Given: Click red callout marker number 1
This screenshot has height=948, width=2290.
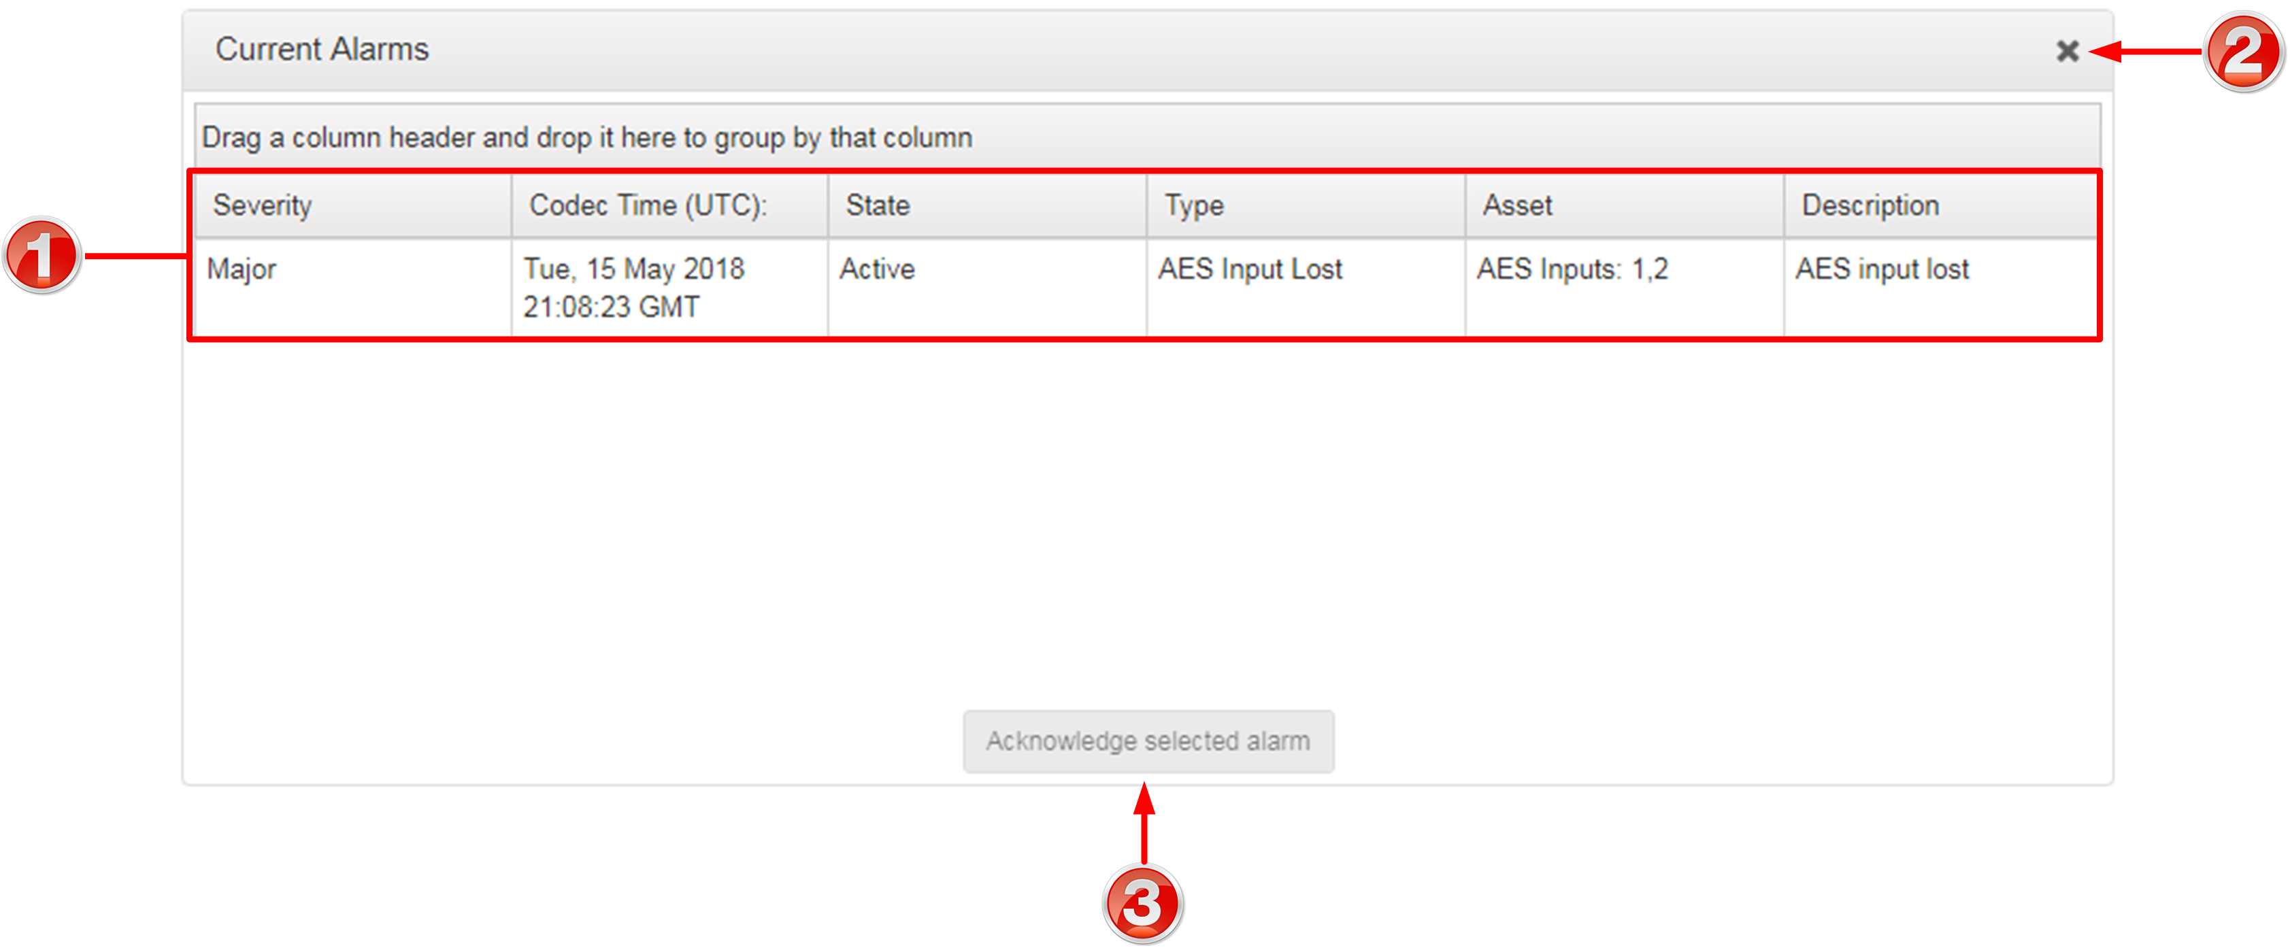Looking at the screenshot, I should [x=42, y=257].
